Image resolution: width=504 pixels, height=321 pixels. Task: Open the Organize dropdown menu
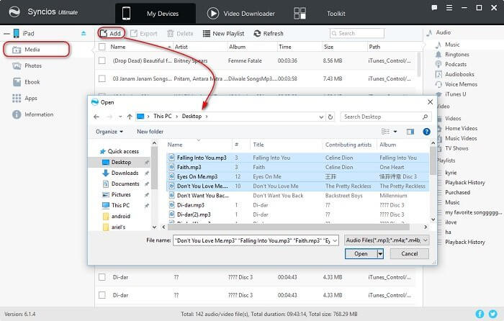coord(109,132)
